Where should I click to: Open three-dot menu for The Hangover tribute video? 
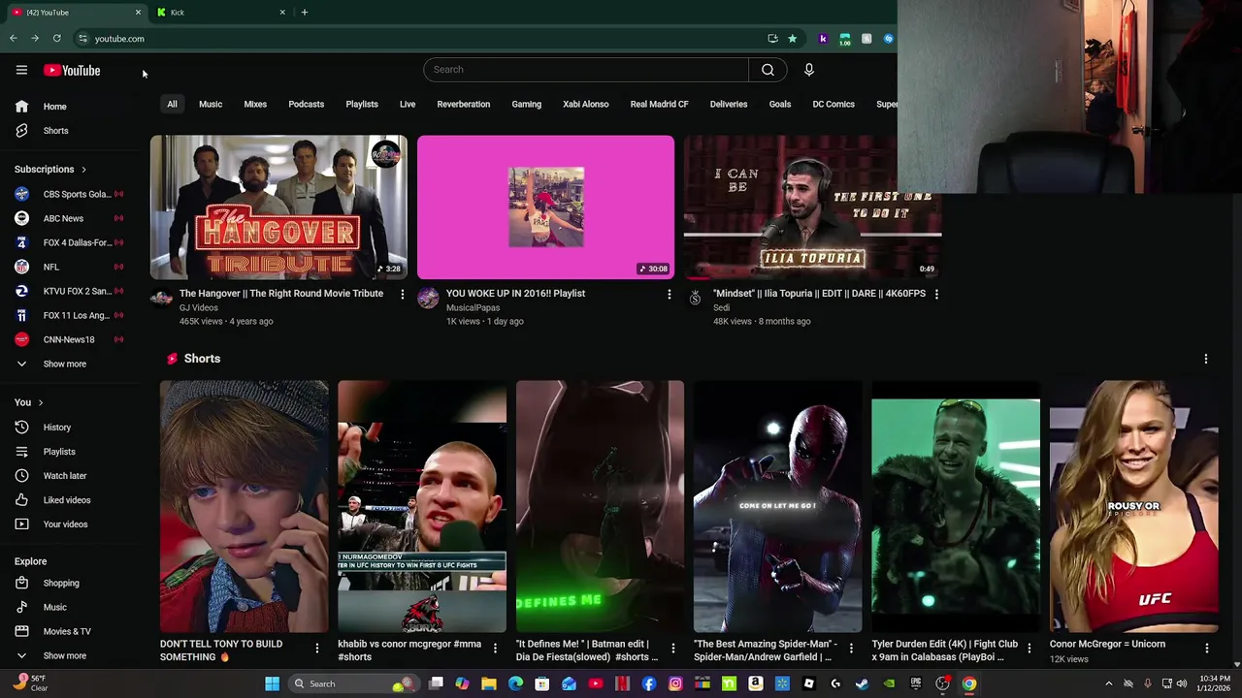402,294
